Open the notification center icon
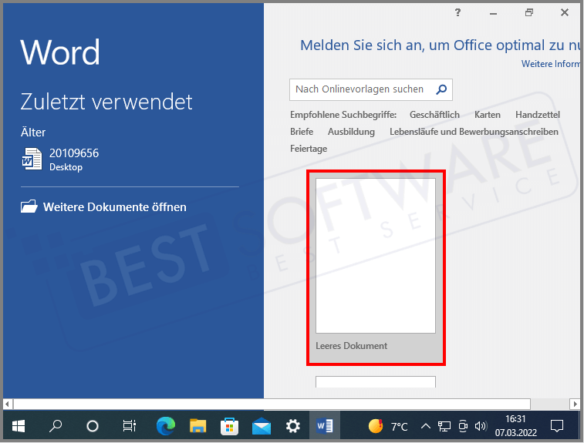 click(x=557, y=426)
